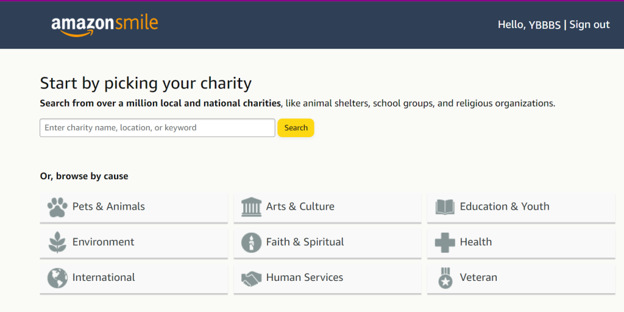Select the Veteran cause label
The height and width of the screenshot is (312, 624).
point(478,277)
